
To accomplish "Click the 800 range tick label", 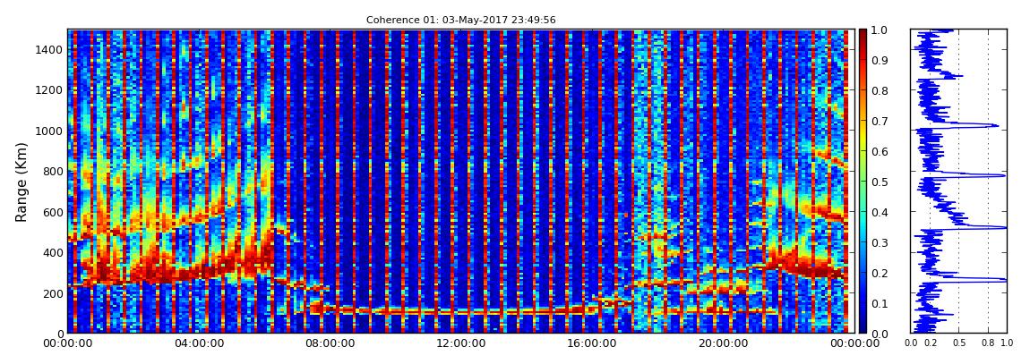I will tap(53, 172).
